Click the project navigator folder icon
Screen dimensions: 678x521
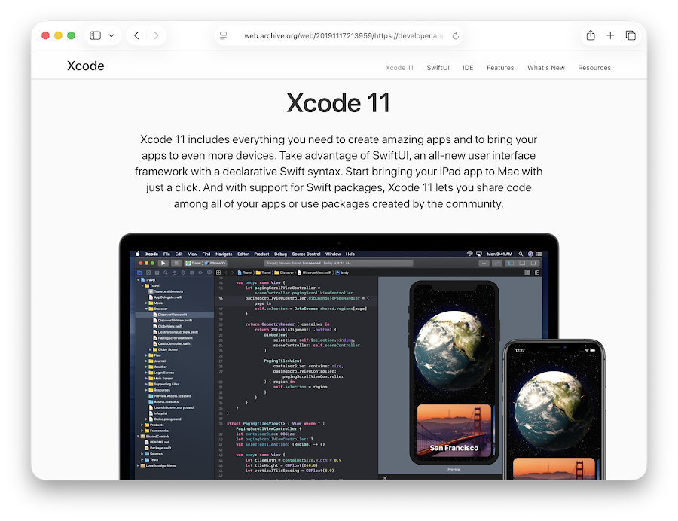pyautogui.click(x=139, y=273)
